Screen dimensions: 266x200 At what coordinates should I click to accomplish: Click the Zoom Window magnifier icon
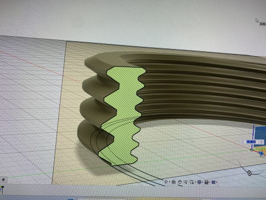tap(191, 182)
